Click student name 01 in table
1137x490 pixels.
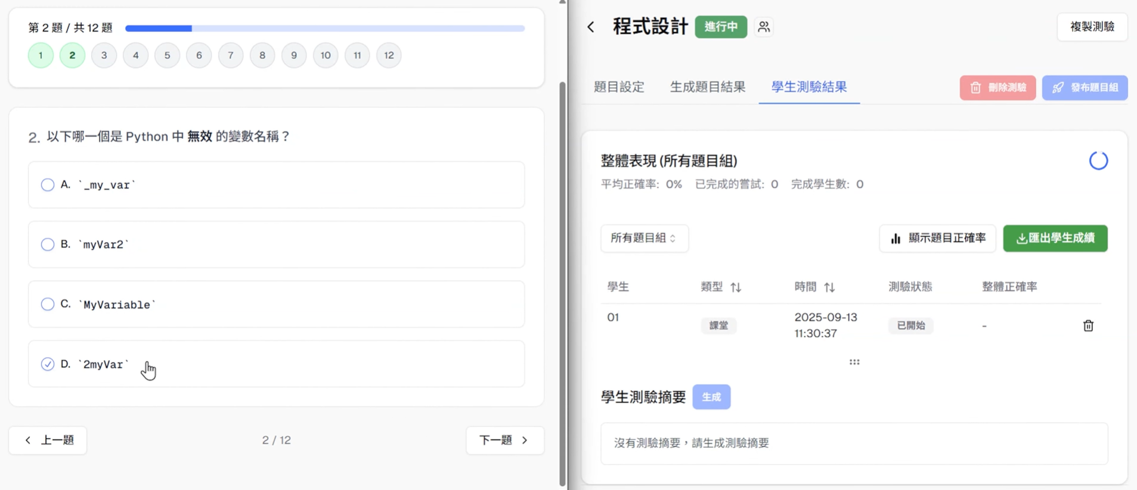coord(613,317)
